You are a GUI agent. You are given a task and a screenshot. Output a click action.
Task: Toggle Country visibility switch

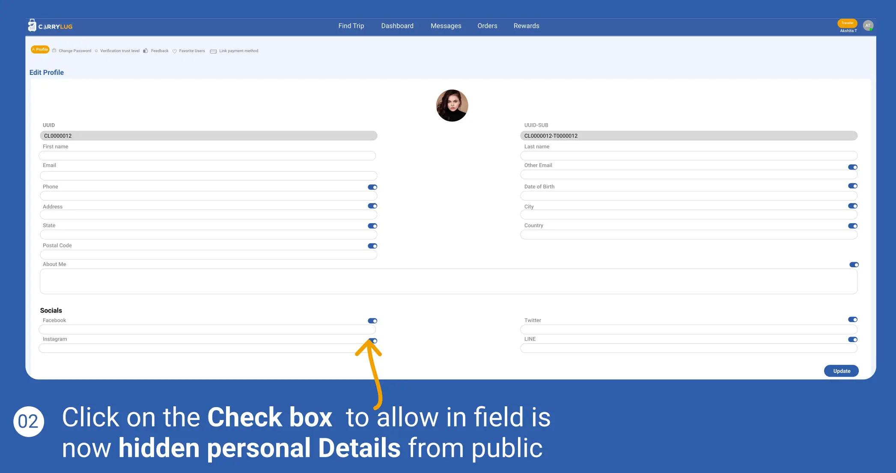coord(853,226)
